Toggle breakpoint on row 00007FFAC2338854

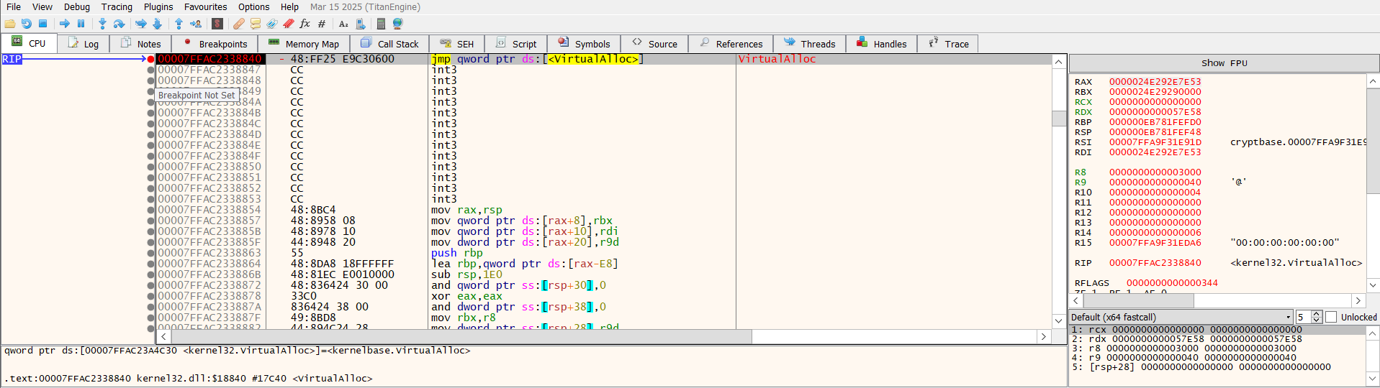click(150, 210)
